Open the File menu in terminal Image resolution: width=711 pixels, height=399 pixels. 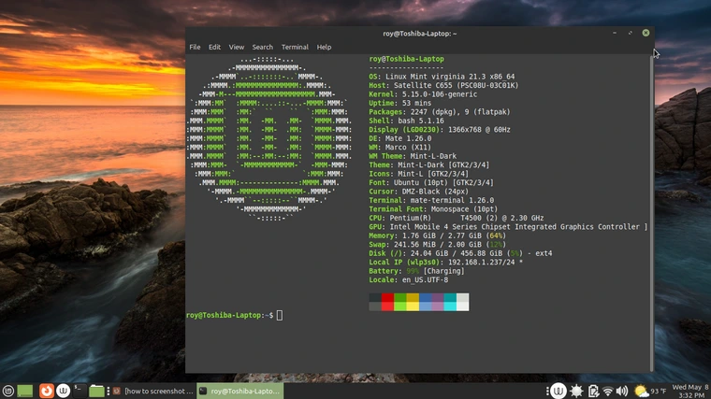pyautogui.click(x=195, y=47)
